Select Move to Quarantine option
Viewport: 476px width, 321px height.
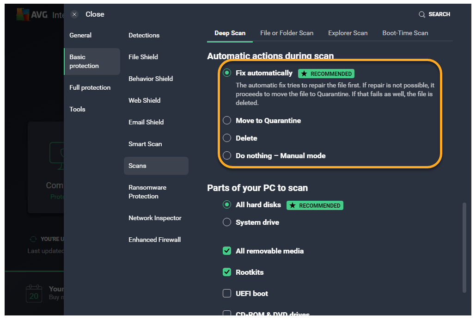coord(227,121)
